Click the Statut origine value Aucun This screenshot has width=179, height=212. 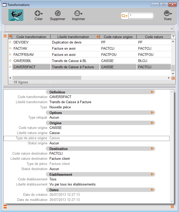(54, 143)
